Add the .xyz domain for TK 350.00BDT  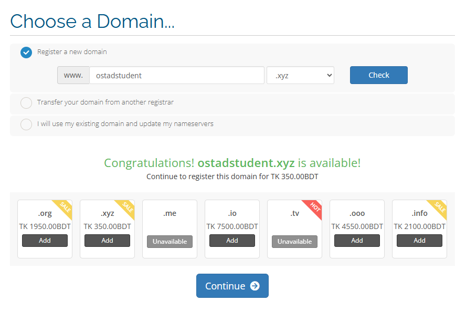pyautogui.click(x=107, y=241)
